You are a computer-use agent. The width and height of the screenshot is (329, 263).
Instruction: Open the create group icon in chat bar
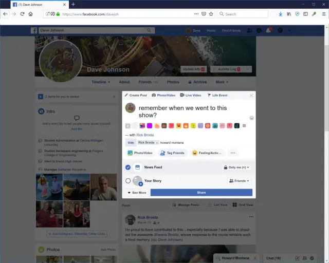point(305,258)
